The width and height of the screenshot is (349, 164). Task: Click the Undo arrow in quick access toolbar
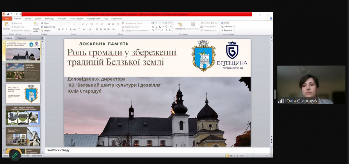click(11, 14)
